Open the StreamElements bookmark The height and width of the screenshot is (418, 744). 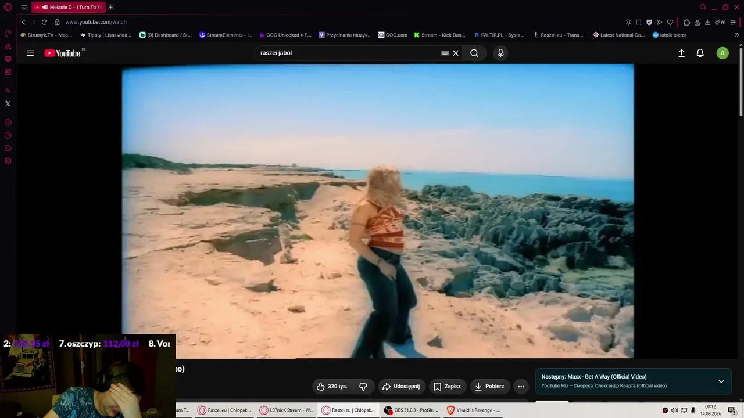click(x=226, y=35)
